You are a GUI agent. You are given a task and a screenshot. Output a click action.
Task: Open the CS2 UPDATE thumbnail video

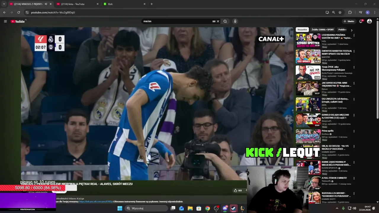coord(308,56)
